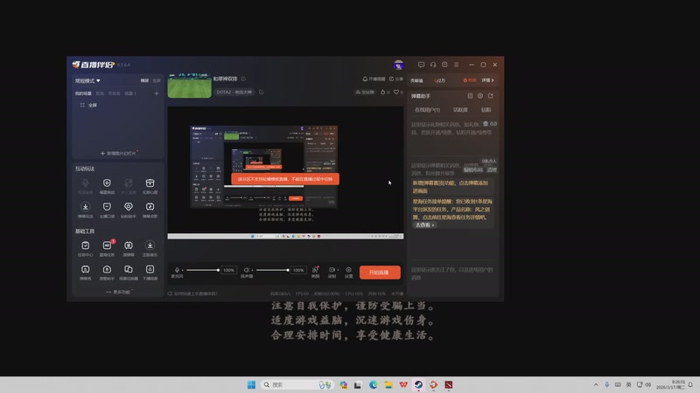The height and width of the screenshot is (393, 700).
Task: Click the 录制 record icon
Action: [332, 270]
